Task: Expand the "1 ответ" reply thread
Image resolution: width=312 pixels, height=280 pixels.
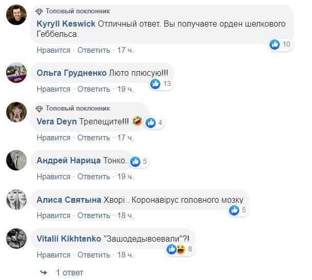Action: 69,272
